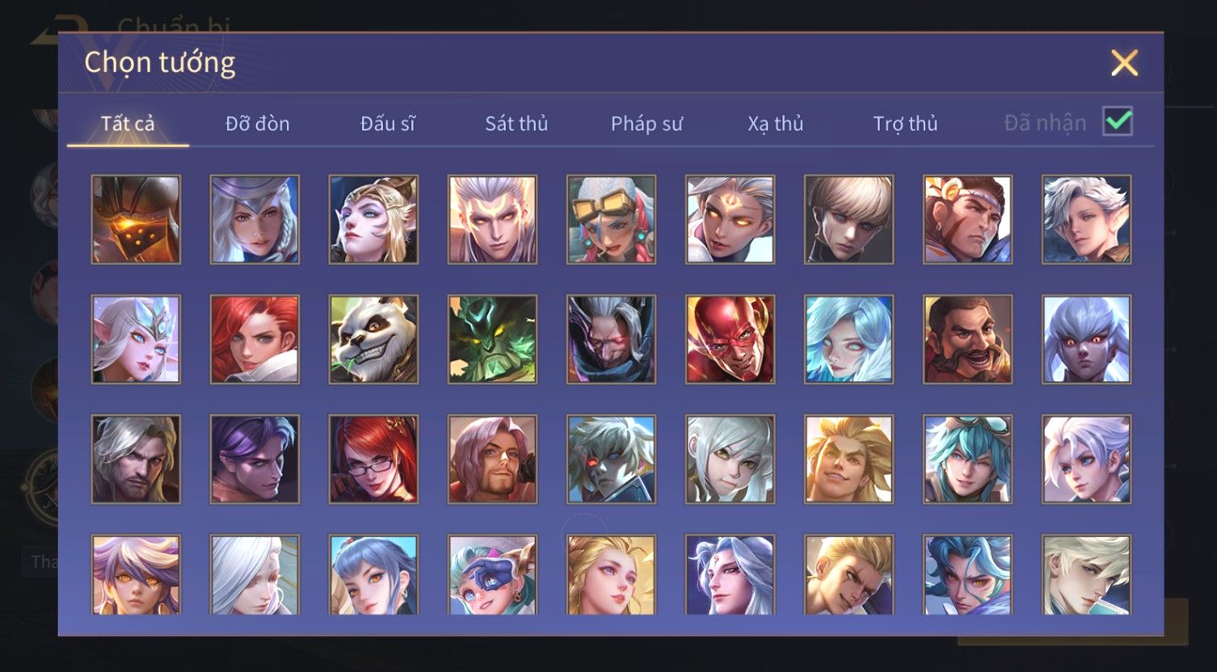Select the panda hero portrait

pyautogui.click(x=373, y=339)
